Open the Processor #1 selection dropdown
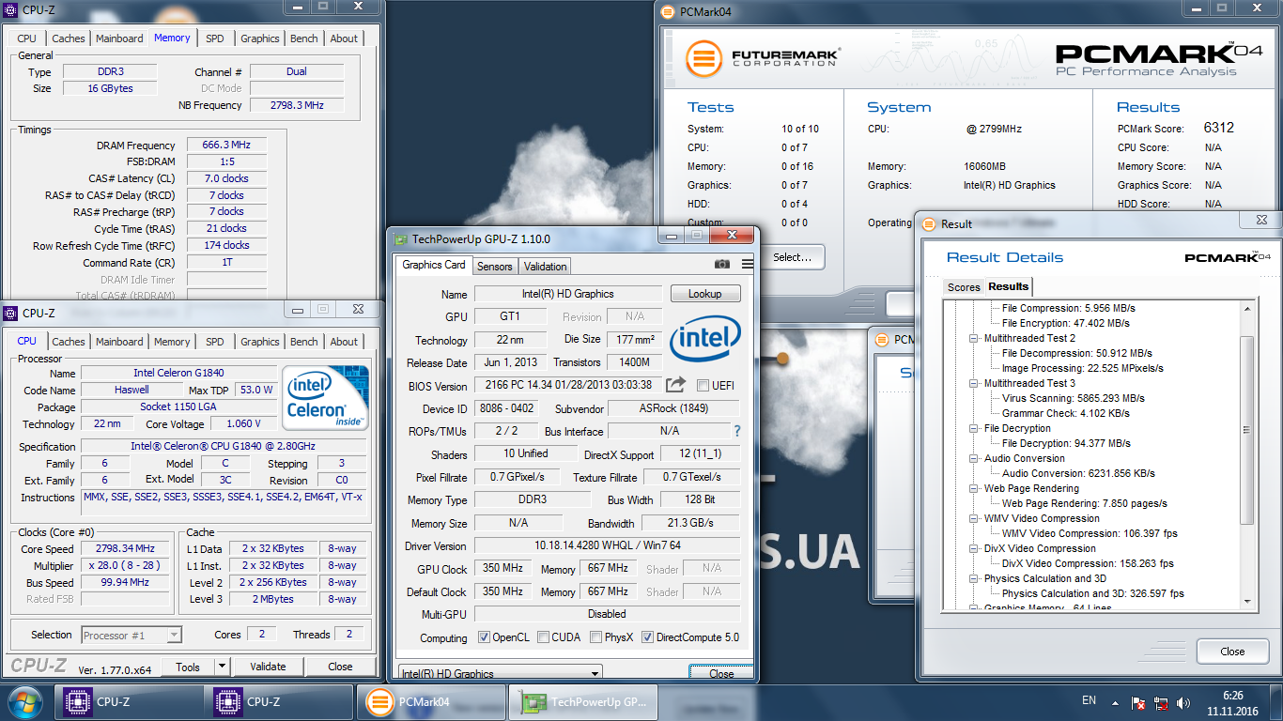1283x721 pixels. (131, 635)
